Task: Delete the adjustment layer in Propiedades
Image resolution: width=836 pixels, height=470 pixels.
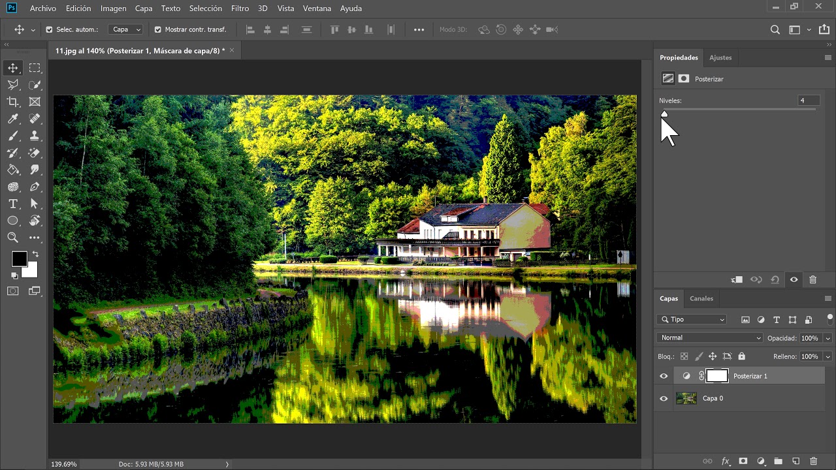Action: coord(812,279)
